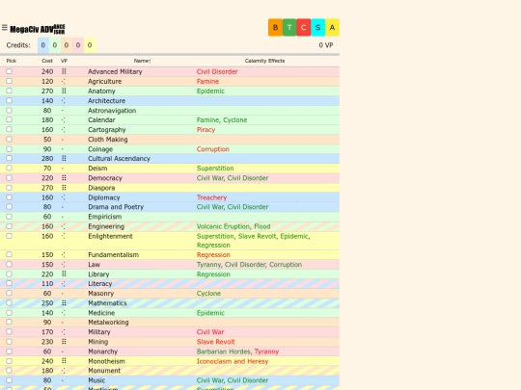Click the VP dots icon for Mathematics
The width and height of the screenshot is (521, 390).
(x=64, y=302)
